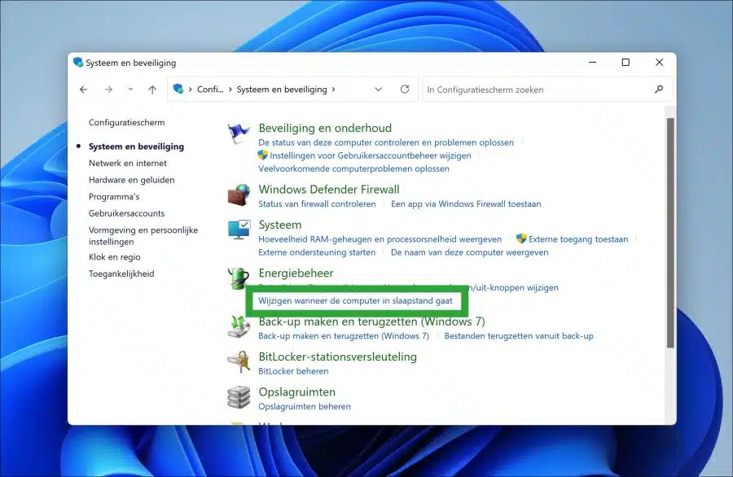Open 'Klok en regio' category
733x477 pixels.
pos(115,257)
